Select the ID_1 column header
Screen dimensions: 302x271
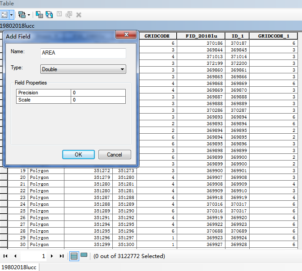237,36
